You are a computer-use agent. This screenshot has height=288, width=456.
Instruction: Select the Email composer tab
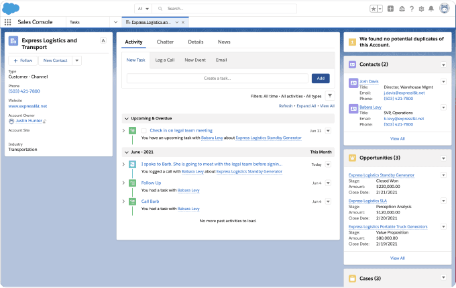221,60
